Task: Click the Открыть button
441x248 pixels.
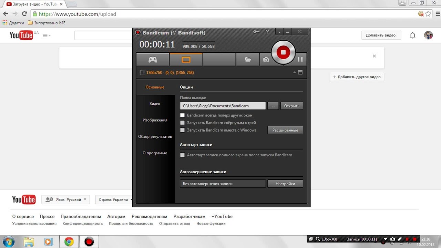Action: tap(292, 106)
